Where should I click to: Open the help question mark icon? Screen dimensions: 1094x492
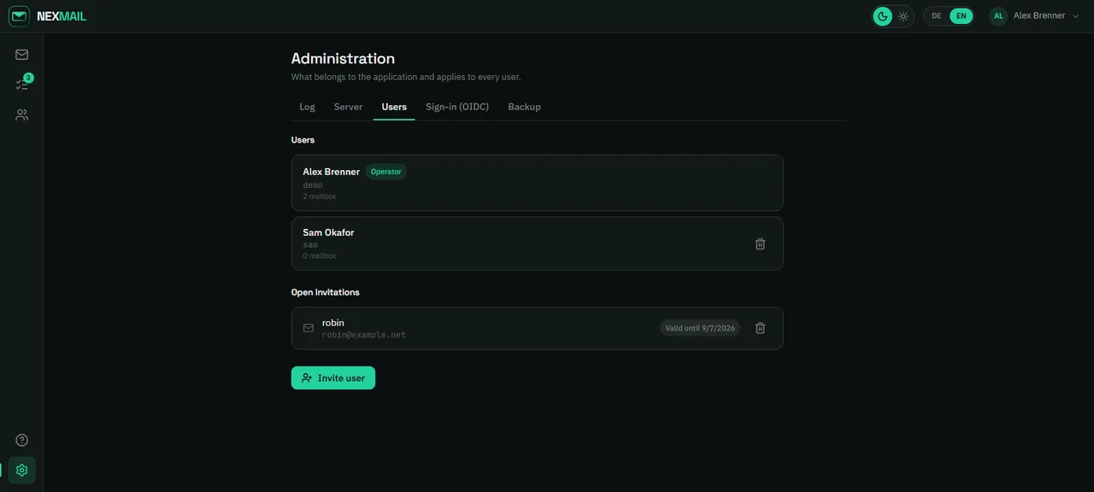[x=22, y=440]
